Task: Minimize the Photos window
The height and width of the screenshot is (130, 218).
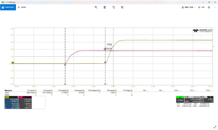Action: pos(203,2)
